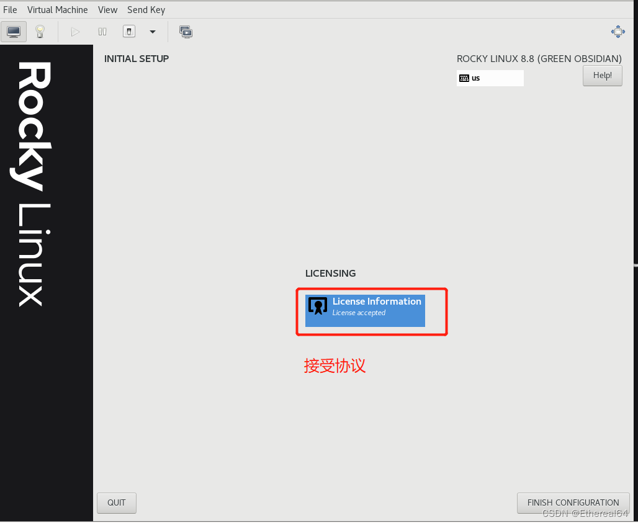This screenshot has width=638, height=523.
Task: Click the 'License accepted' status text
Action: tap(359, 313)
